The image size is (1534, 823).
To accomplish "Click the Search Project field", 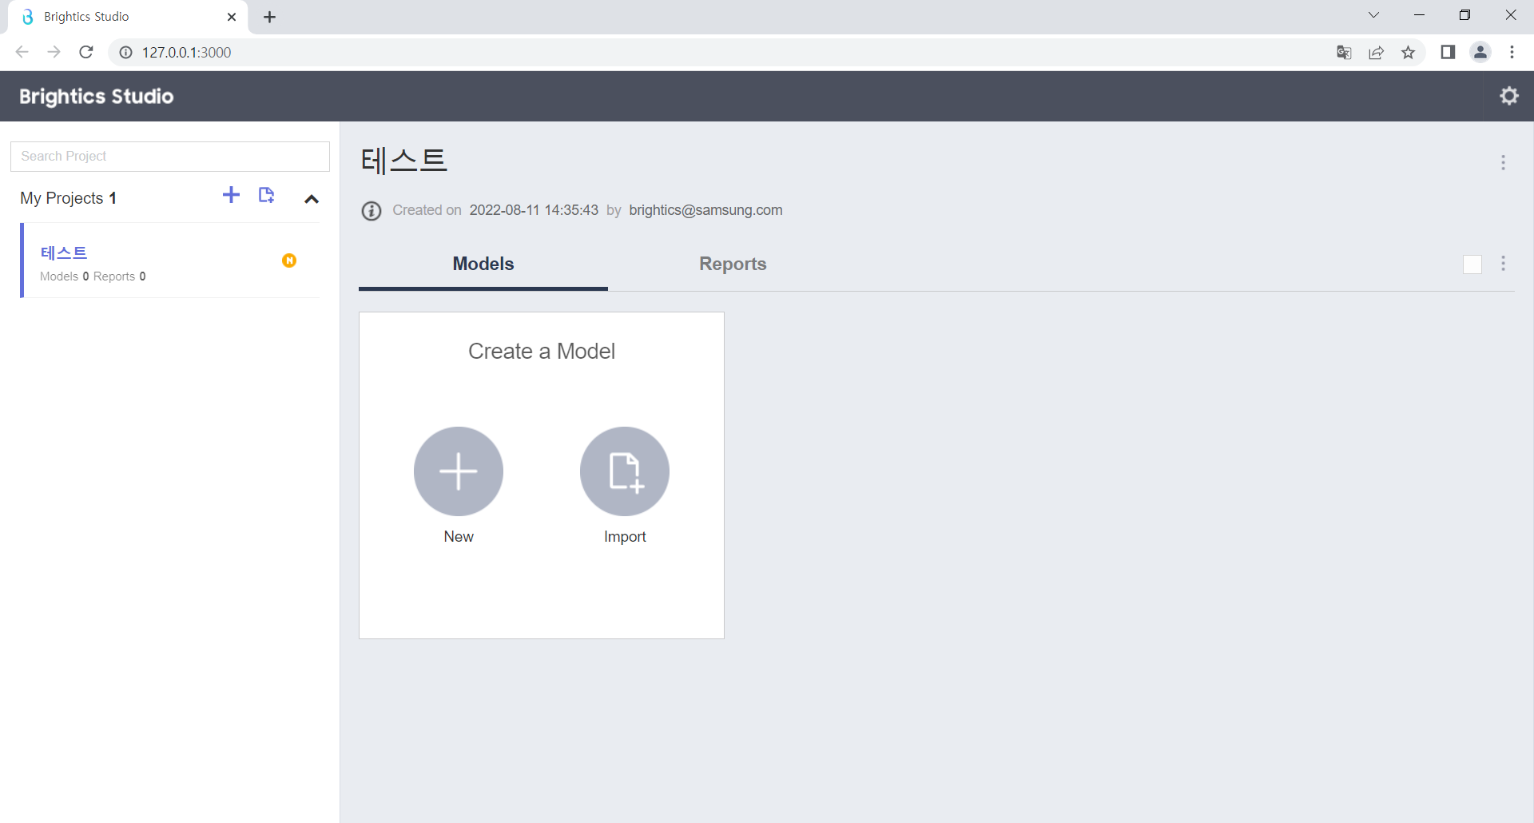I will point(170,157).
